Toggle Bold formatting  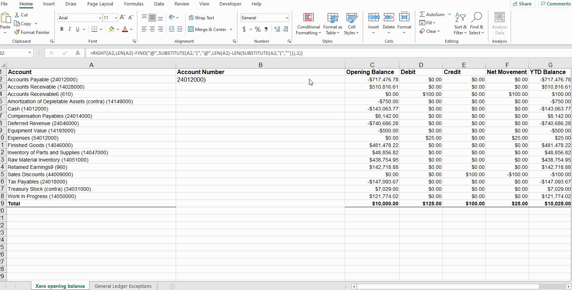61,29
